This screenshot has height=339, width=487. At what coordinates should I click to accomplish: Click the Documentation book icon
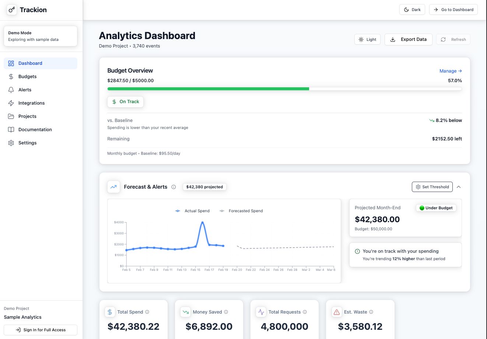(11, 129)
